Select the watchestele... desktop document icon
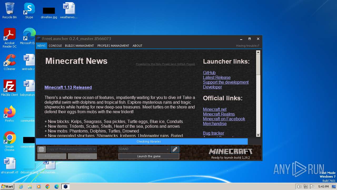Screen dimensions: 337x190 [x=49, y=167]
